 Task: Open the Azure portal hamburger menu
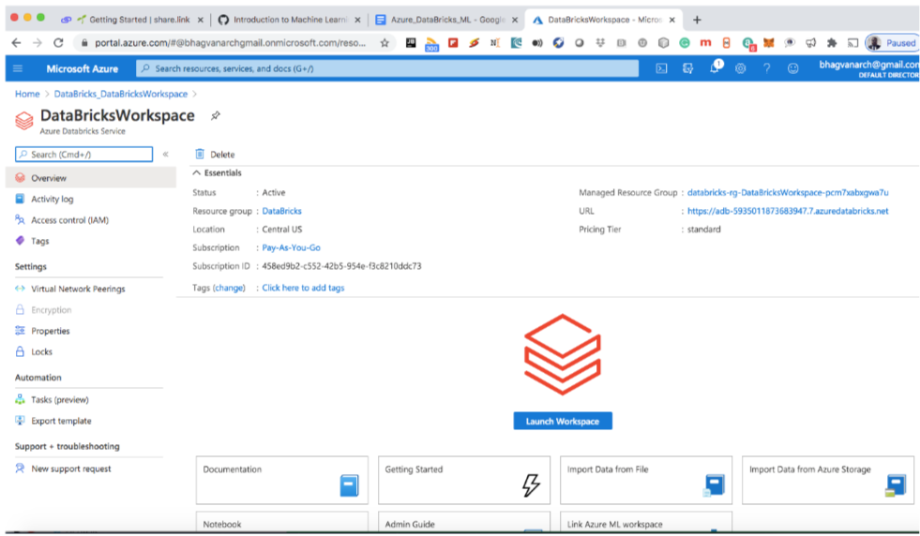click(x=18, y=68)
